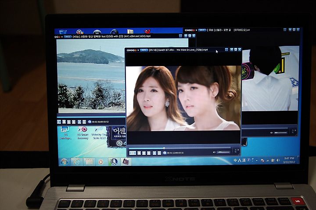The height and width of the screenshot is (210, 316).
Task: Open file button in front player
Action: [x=154, y=153]
